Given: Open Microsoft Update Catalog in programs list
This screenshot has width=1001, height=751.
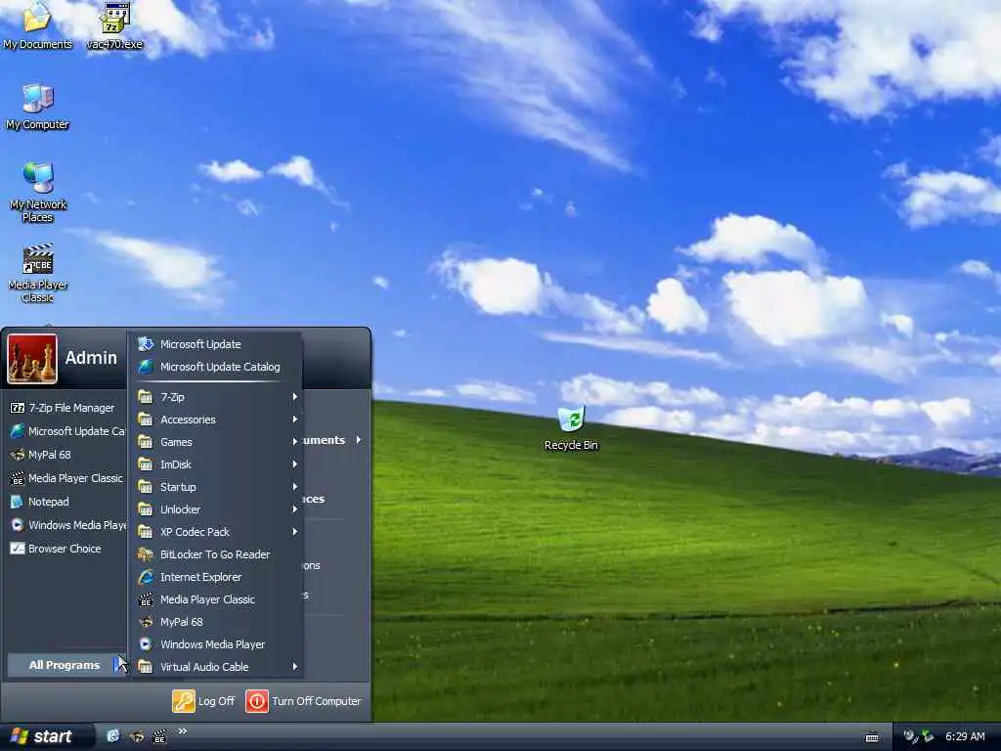Looking at the screenshot, I should [x=216, y=367].
